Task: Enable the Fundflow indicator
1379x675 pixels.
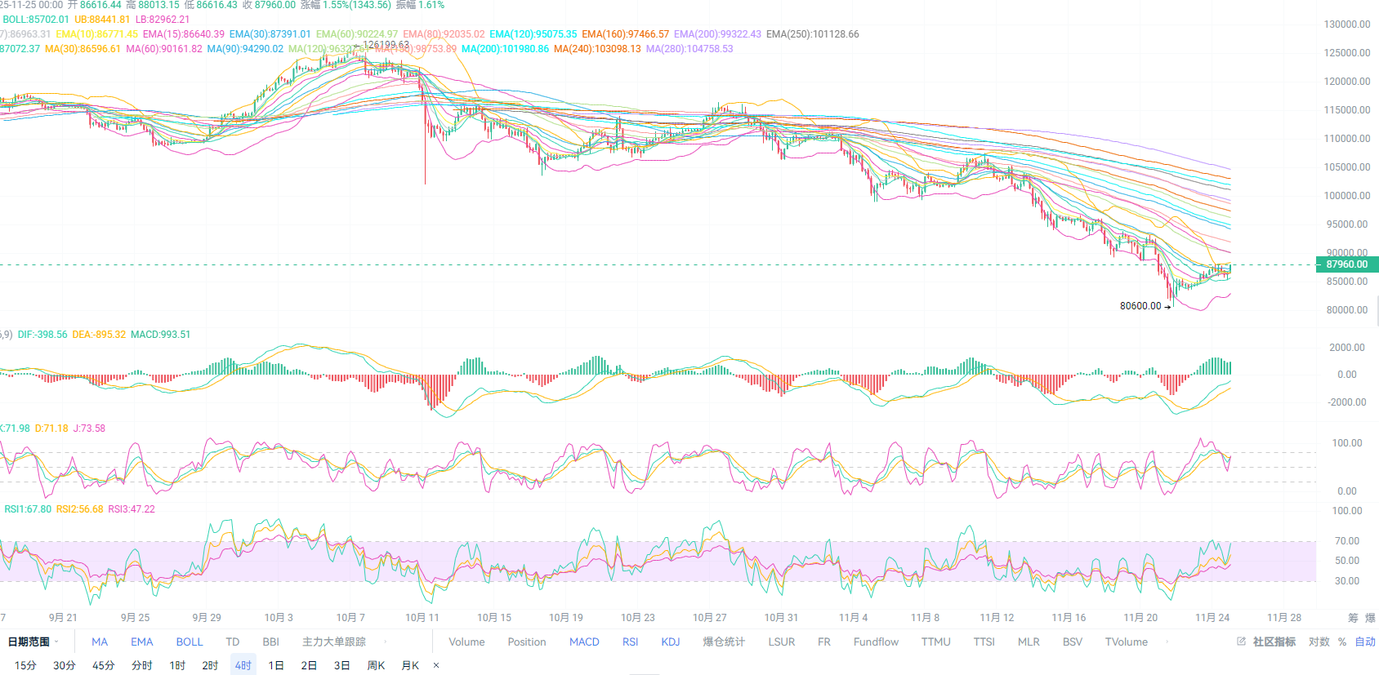Action: click(x=876, y=642)
